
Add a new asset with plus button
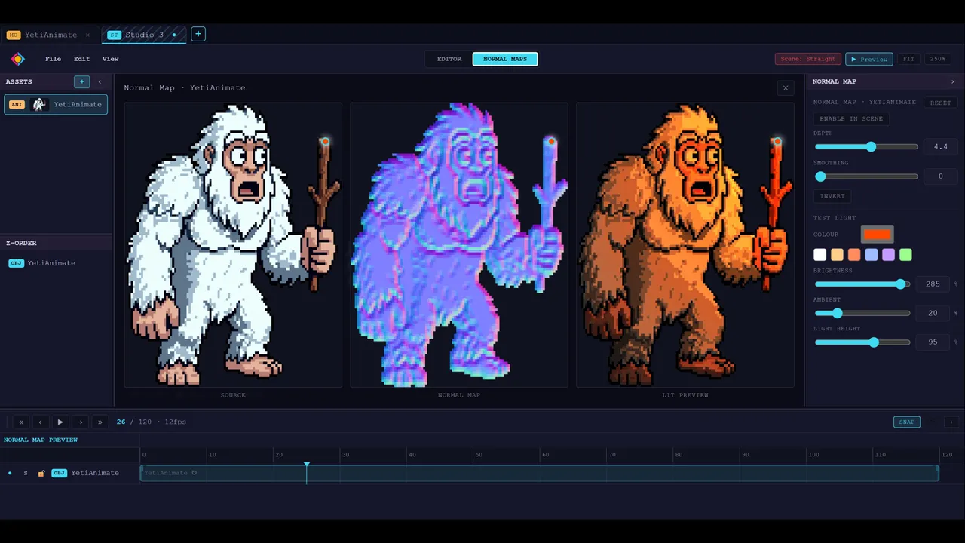[82, 81]
